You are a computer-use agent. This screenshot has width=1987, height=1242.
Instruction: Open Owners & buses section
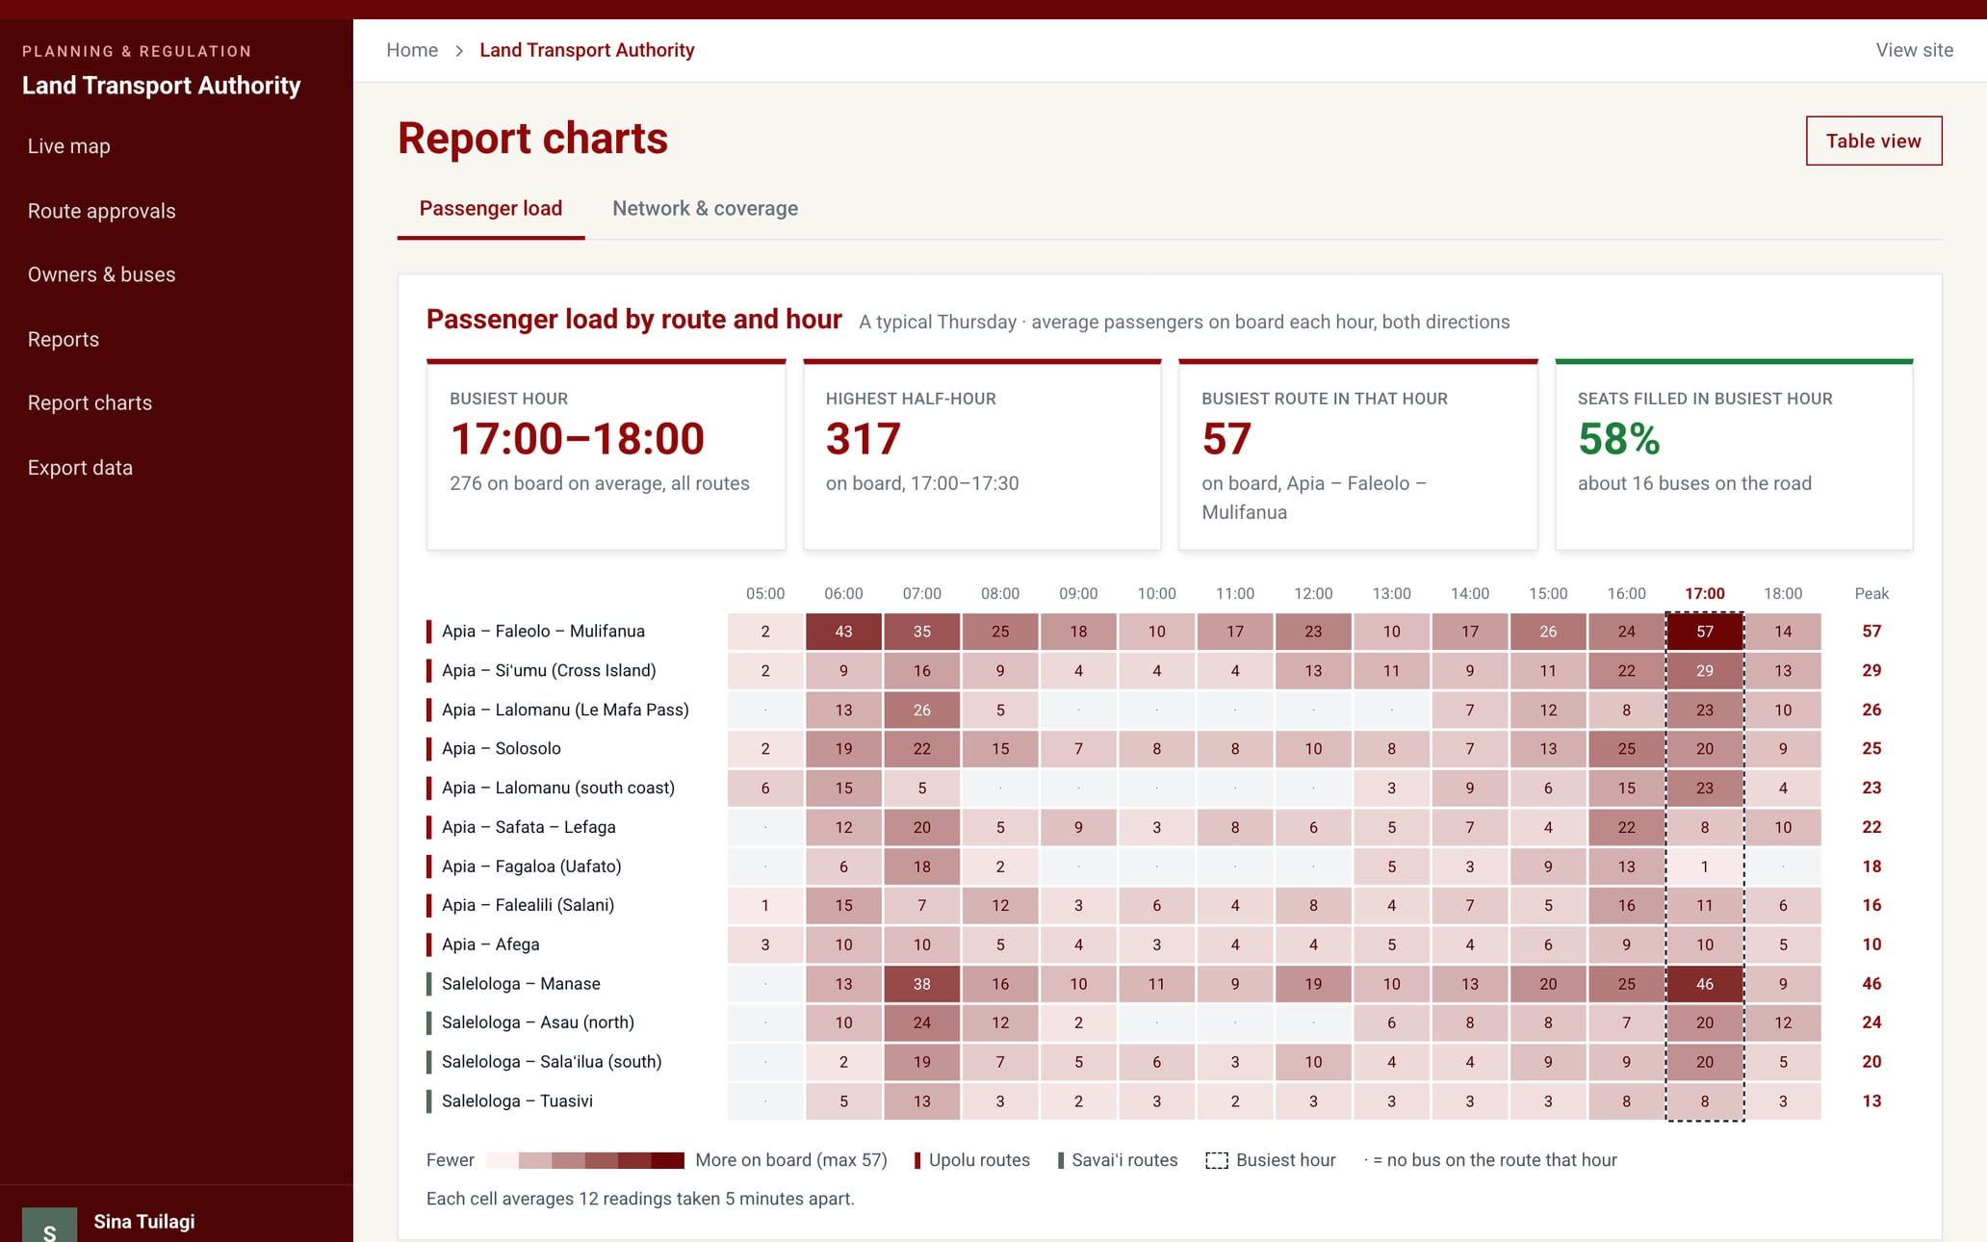click(x=101, y=274)
